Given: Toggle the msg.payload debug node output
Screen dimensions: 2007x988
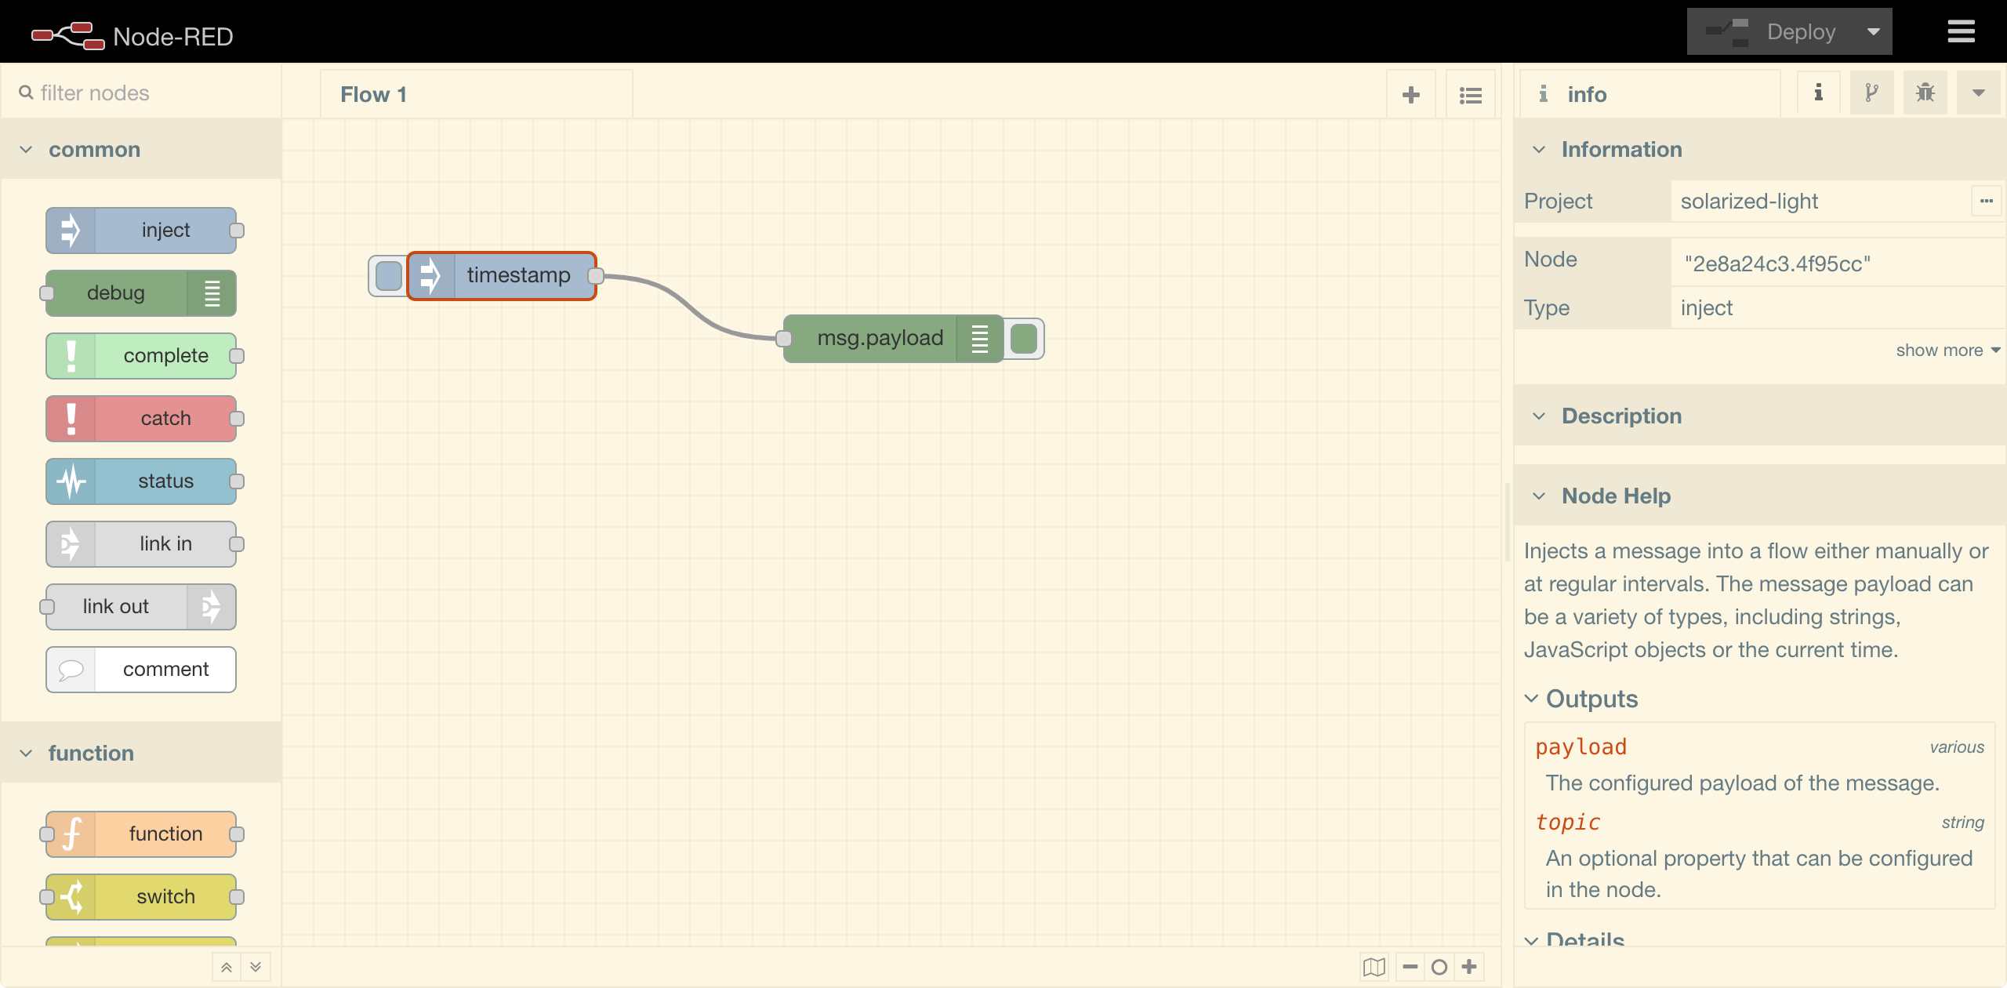Looking at the screenshot, I should click(1024, 339).
